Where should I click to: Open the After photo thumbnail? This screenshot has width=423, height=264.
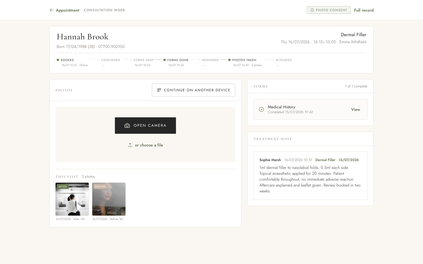[x=72, y=199]
